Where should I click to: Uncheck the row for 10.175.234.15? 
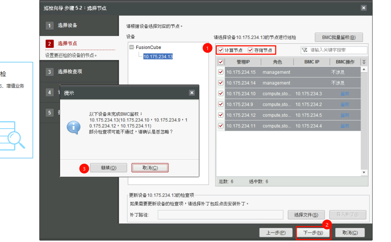[x=220, y=72]
